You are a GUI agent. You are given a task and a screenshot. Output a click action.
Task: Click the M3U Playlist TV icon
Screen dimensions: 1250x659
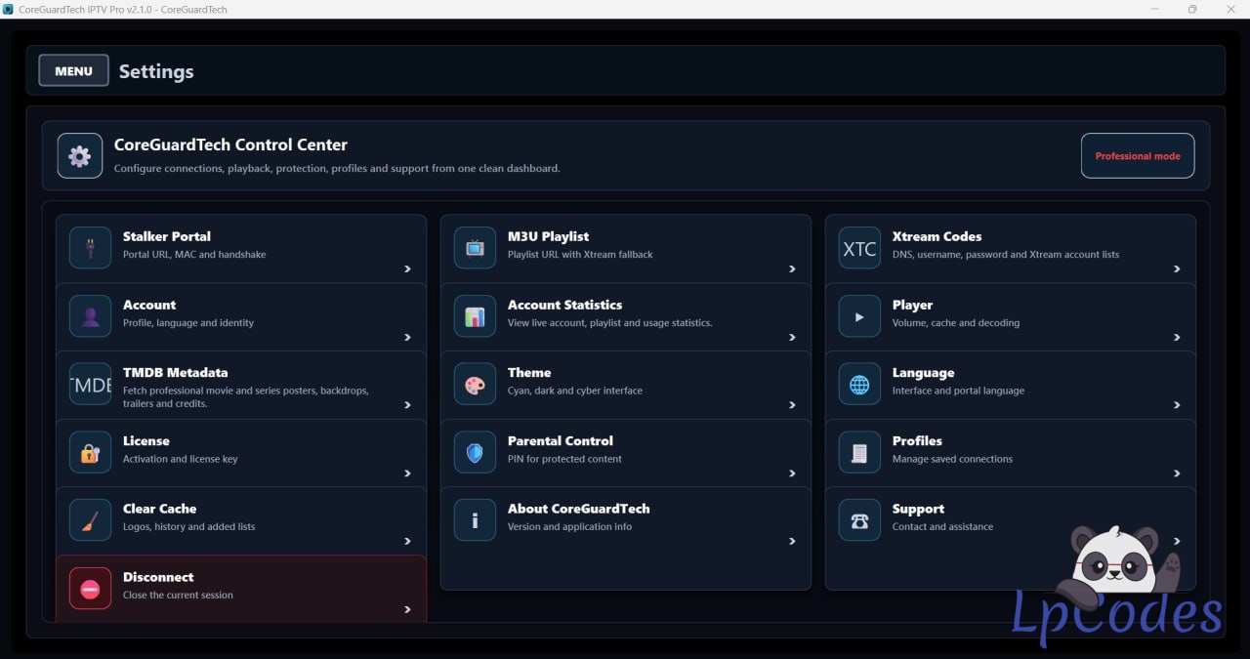coord(475,248)
